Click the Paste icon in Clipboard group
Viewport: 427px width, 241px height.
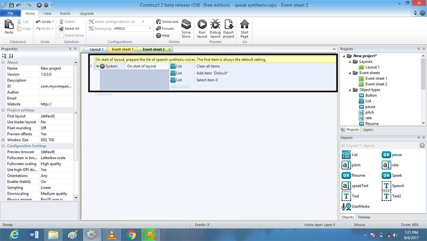9,25
